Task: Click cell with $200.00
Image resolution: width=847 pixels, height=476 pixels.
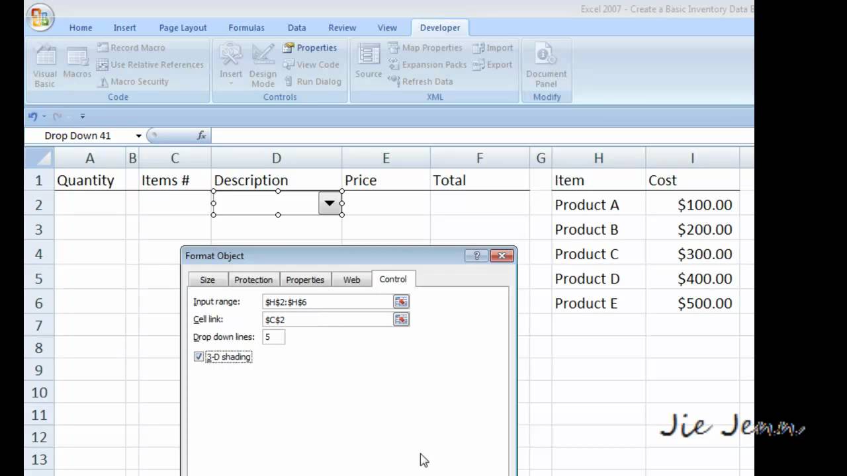Action: click(x=692, y=229)
